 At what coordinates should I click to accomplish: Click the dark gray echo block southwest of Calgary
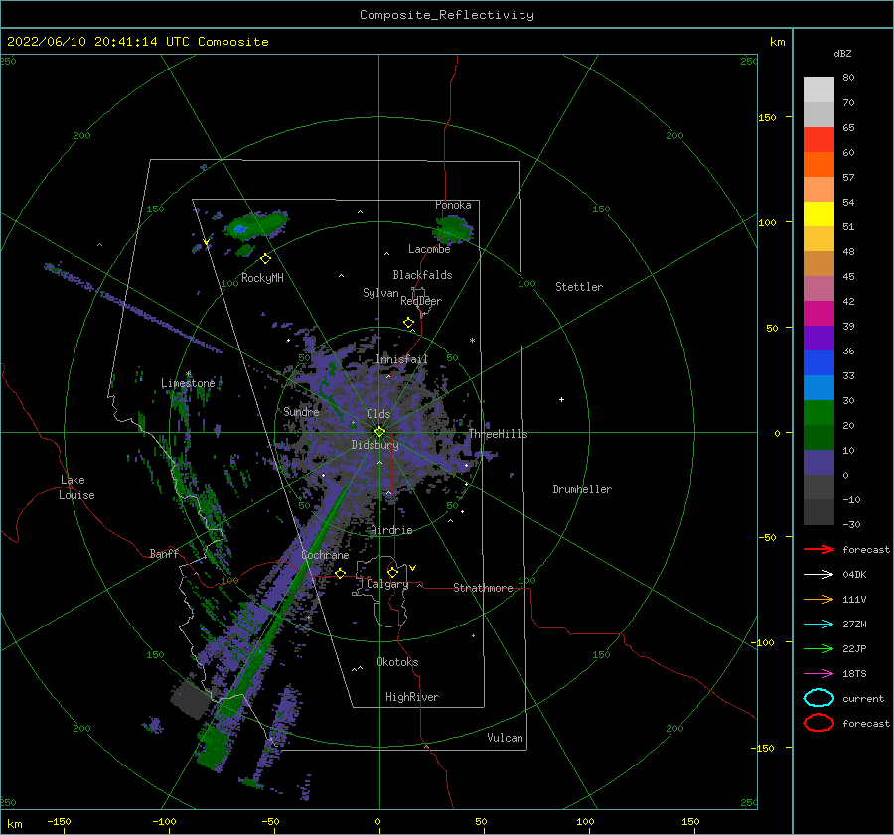pyautogui.click(x=191, y=698)
